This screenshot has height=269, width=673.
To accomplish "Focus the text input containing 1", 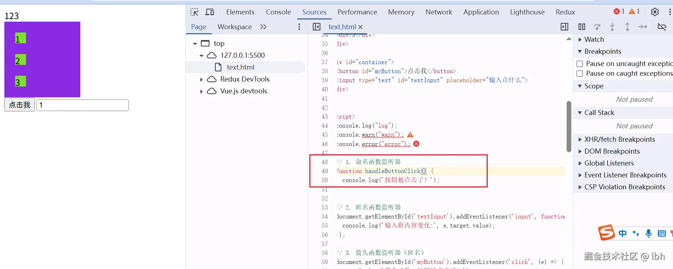I will [x=82, y=105].
